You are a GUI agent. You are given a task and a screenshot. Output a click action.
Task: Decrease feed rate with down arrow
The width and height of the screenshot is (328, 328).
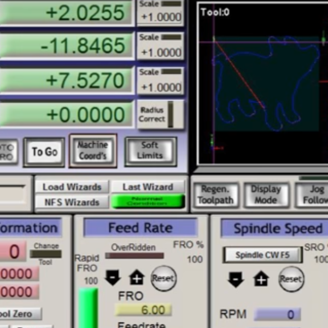pyautogui.click(x=113, y=278)
